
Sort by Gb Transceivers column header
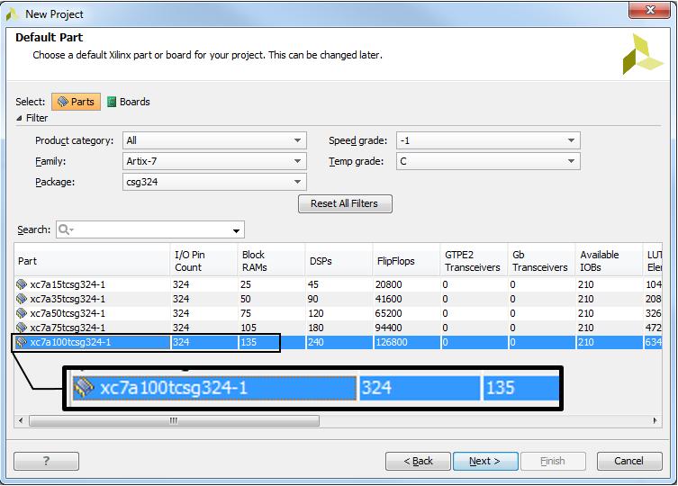pyautogui.click(x=541, y=261)
